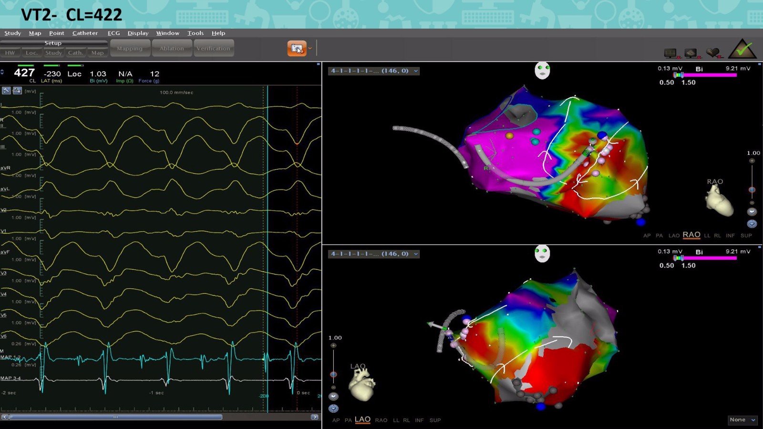The image size is (763, 429).
Task: Open the None dropdown at bottom right
Action: pos(742,419)
